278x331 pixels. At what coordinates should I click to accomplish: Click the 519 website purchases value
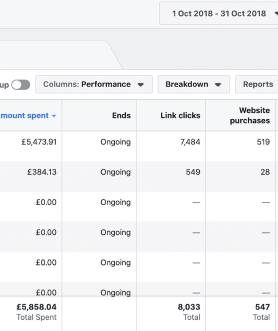[x=262, y=142]
